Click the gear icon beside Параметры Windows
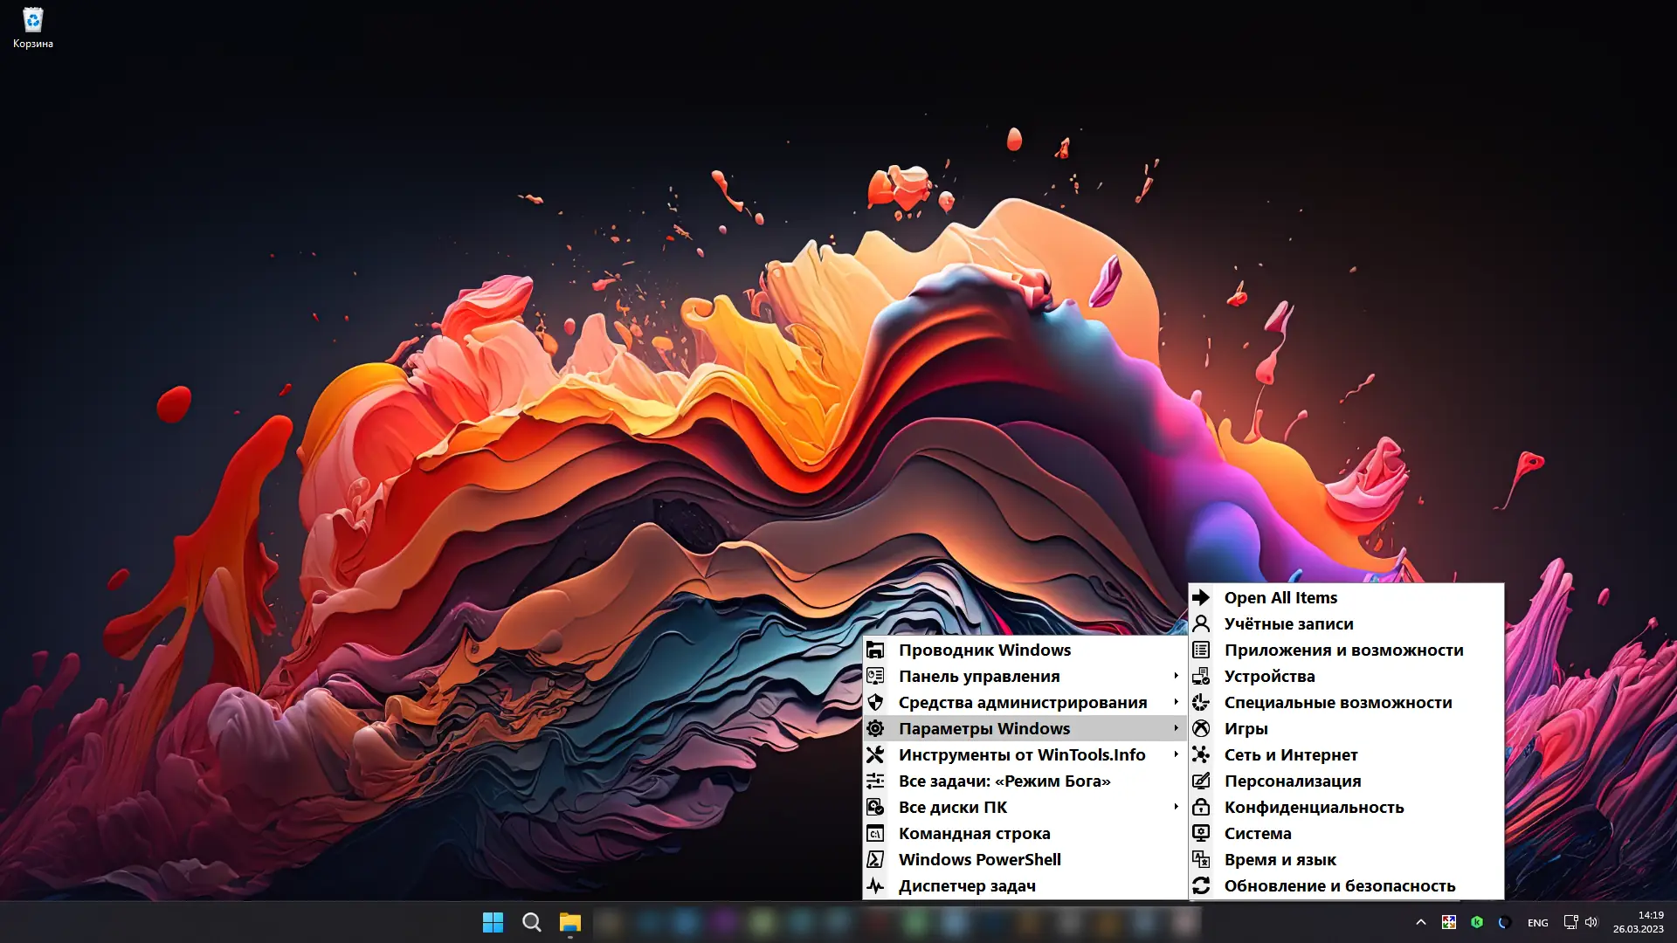Screen dimensions: 1677x943 pos(875,728)
